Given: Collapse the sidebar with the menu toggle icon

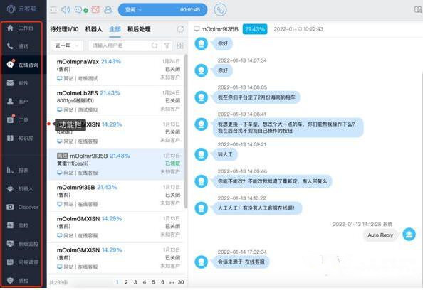Looking at the screenshot, I should tap(53, 10).
